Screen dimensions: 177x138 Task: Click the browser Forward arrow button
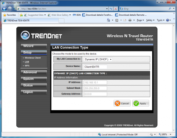[10, 9]
